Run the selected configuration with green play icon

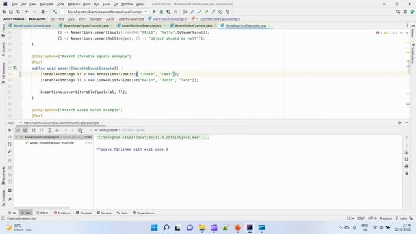click(x=155, y=12)
